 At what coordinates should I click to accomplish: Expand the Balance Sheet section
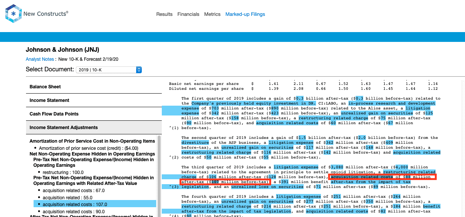coord(94,87)
